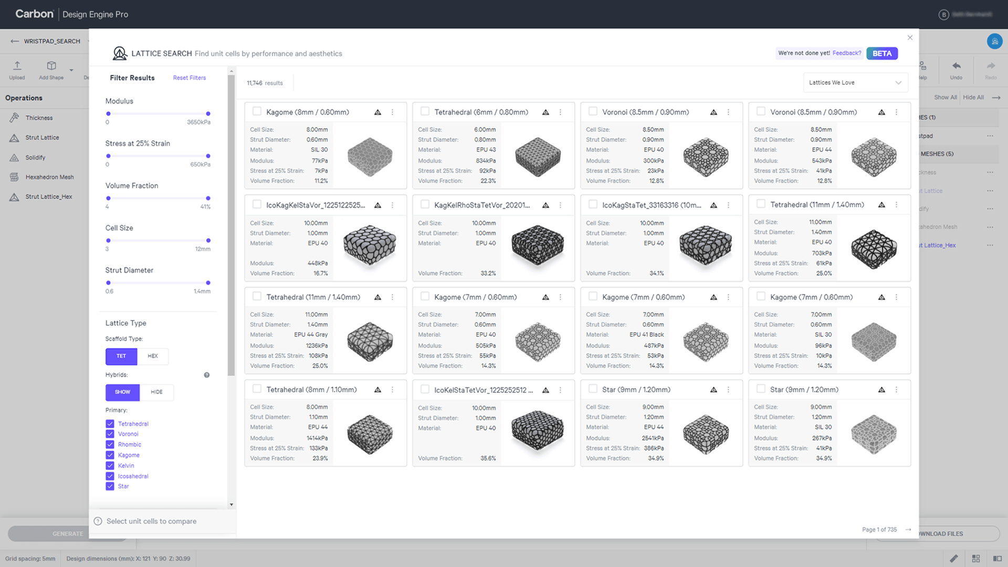Uncheck the Kelvin primary lattice type
The width and height of the screenshot is (1008, 567).
110,465
